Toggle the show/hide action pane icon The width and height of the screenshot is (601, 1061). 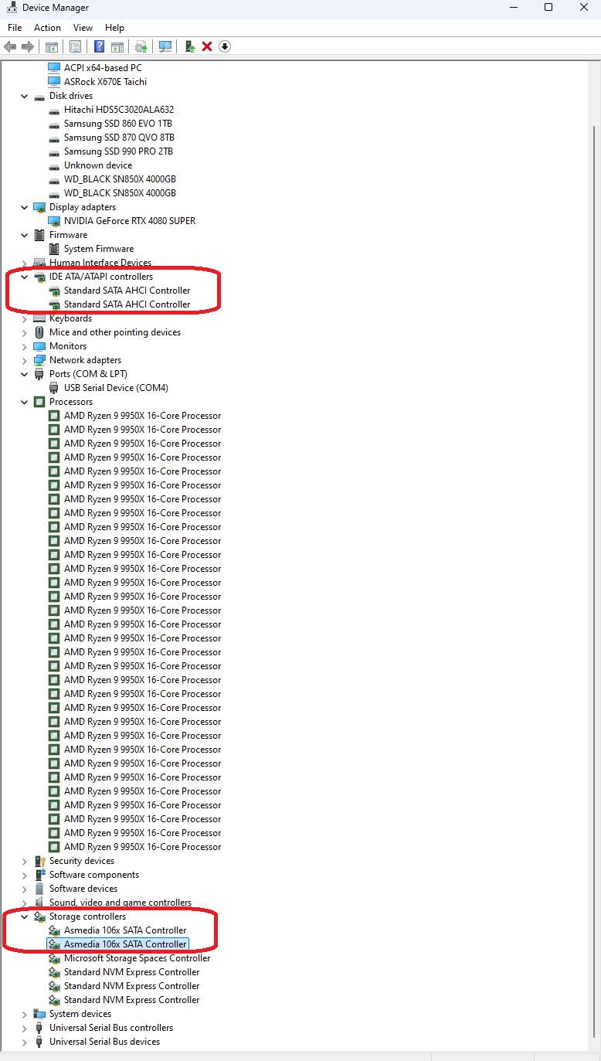117,46
